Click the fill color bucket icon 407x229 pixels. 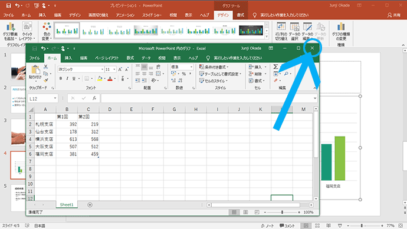coord(100,78)
